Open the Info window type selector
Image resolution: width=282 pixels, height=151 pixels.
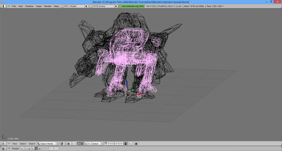4,6
